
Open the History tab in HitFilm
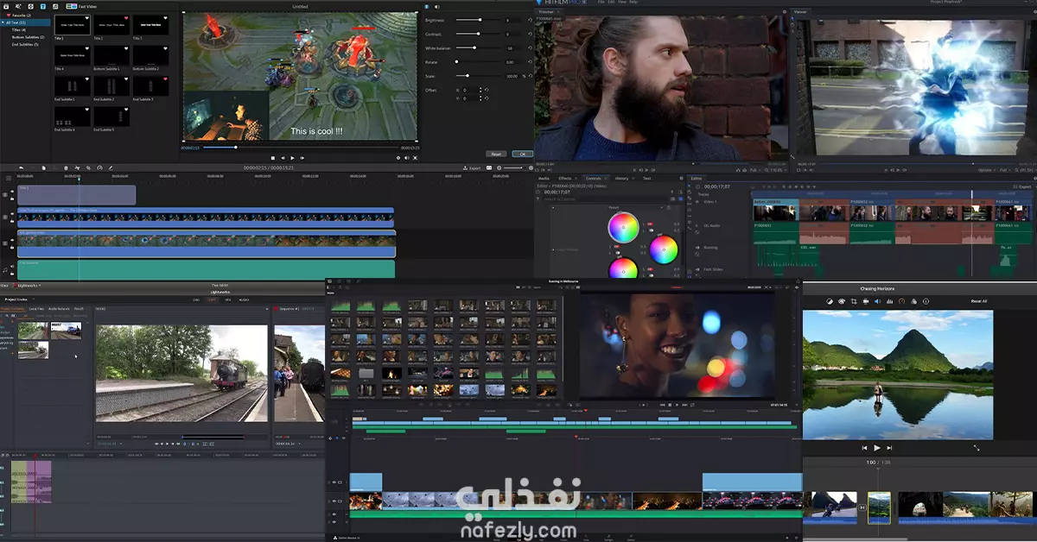click(621, 178)
